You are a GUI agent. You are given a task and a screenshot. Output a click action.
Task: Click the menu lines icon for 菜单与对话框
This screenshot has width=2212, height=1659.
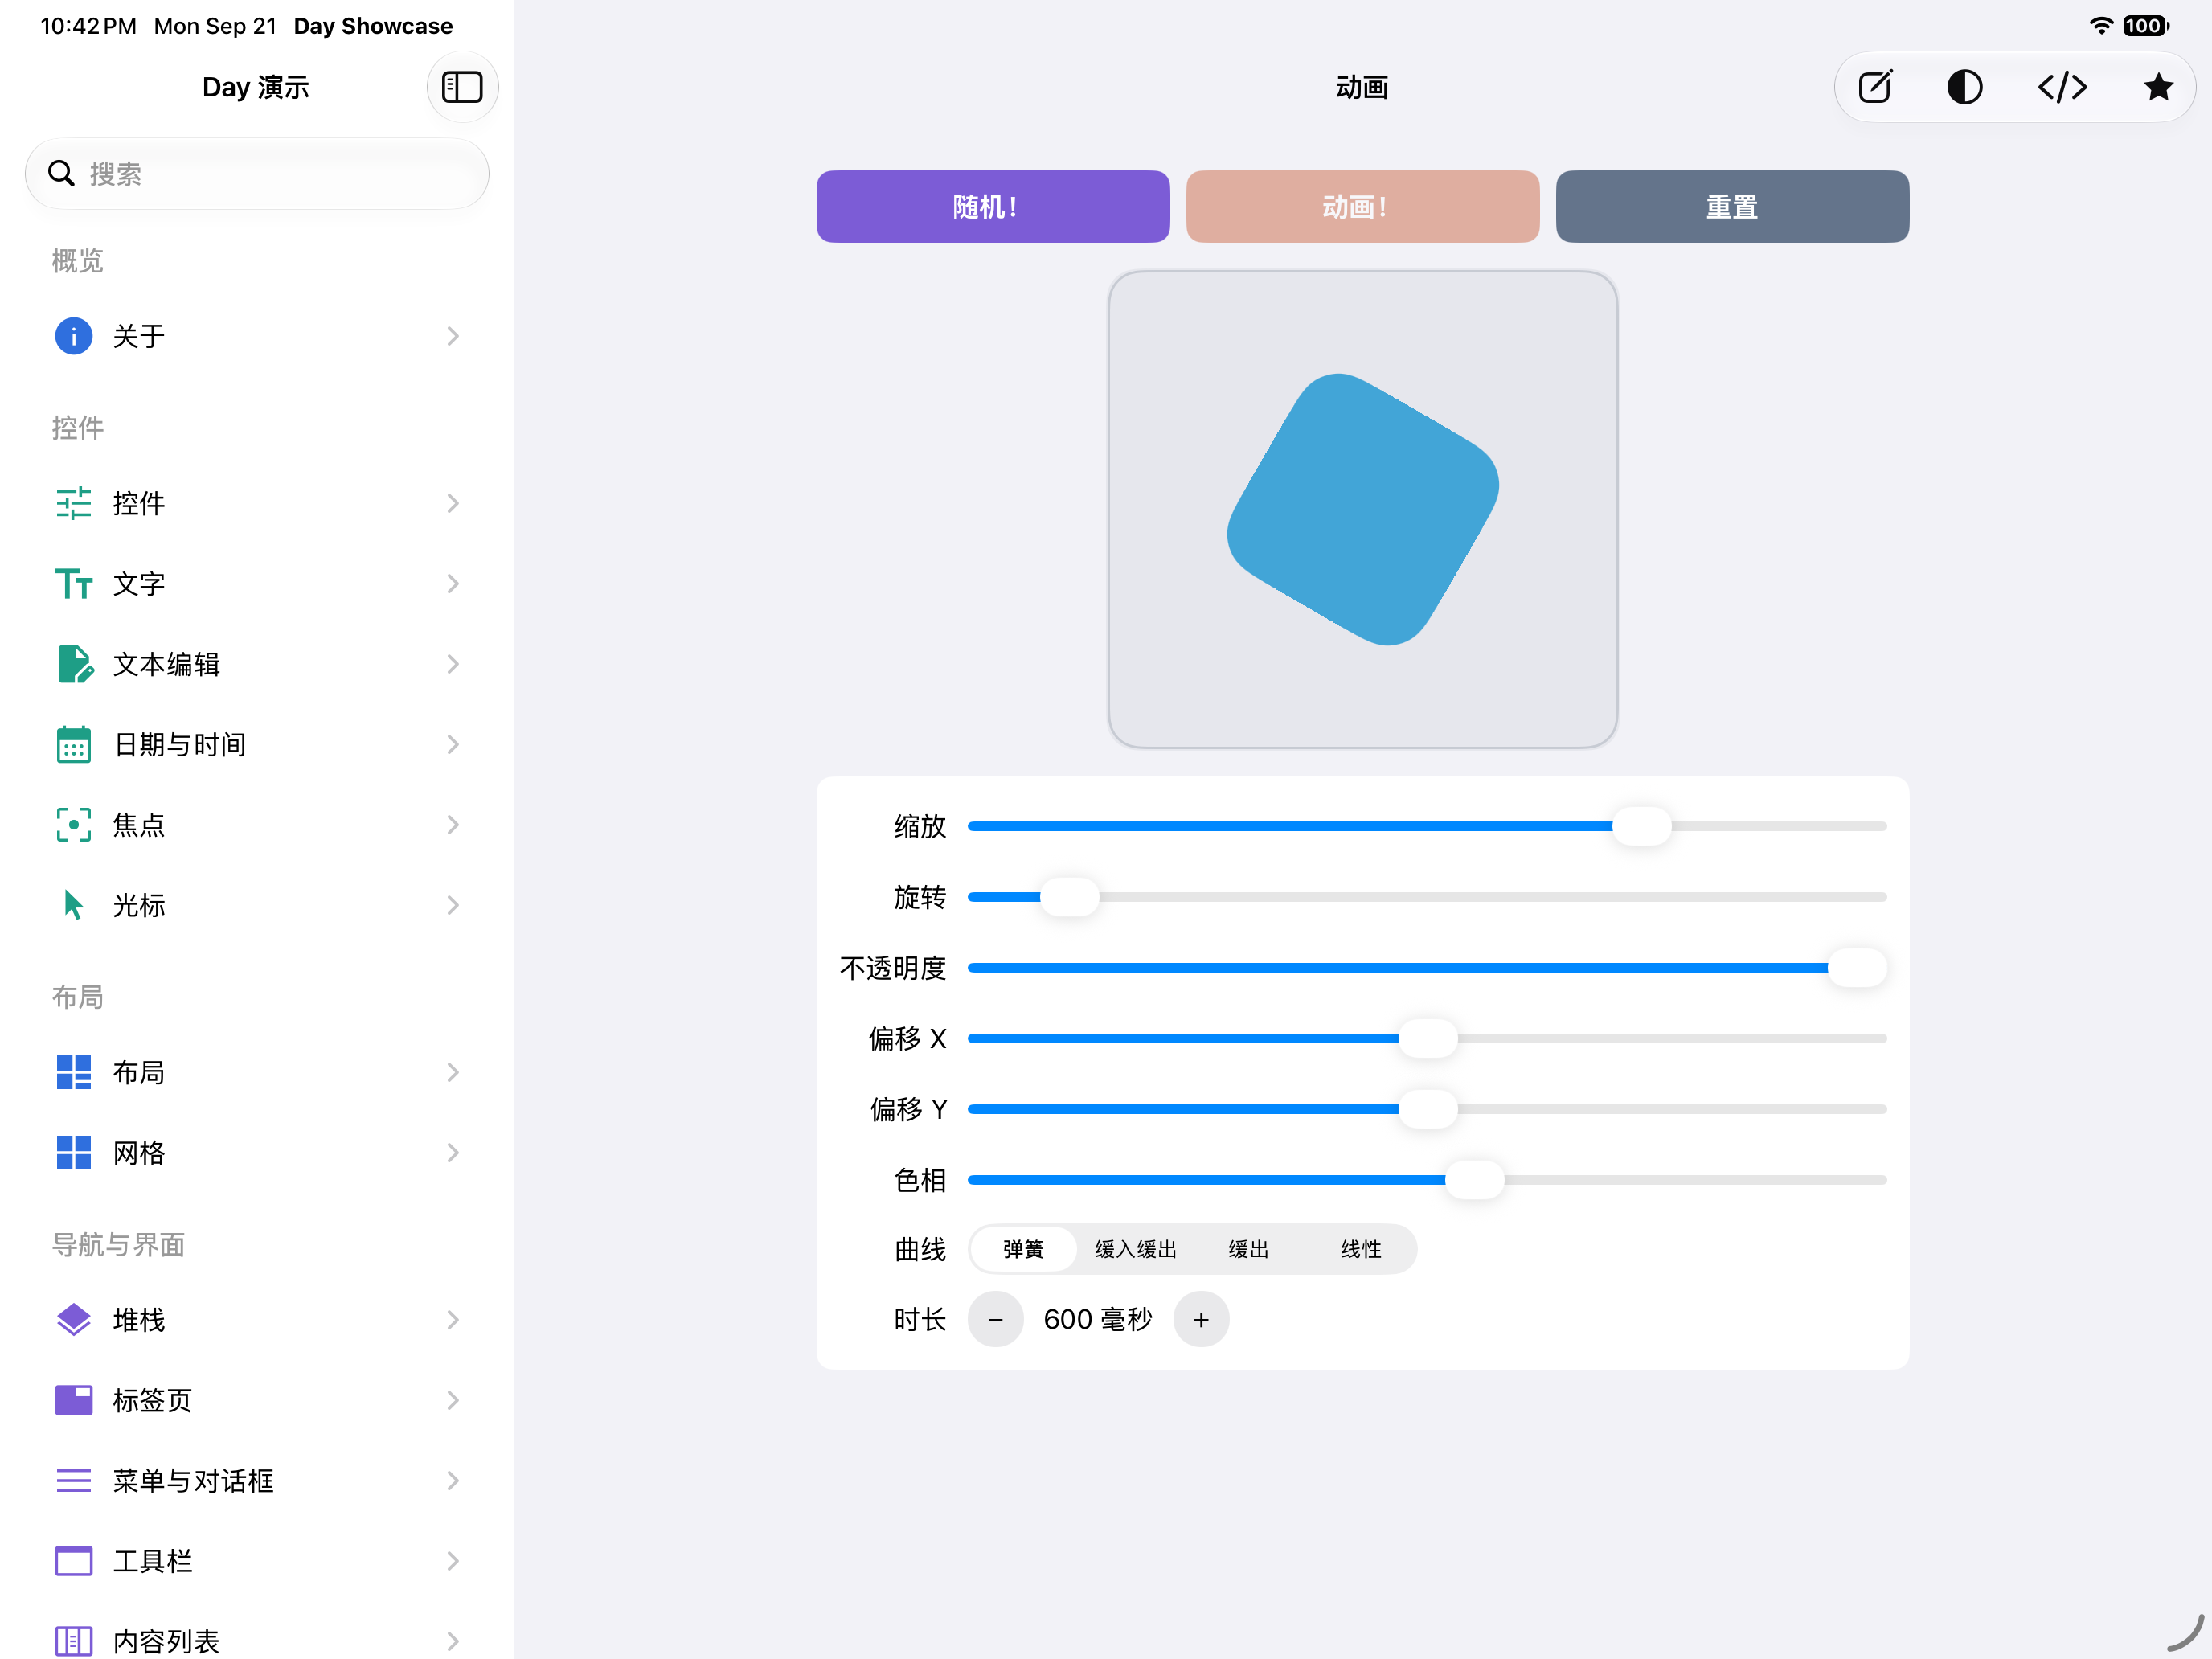pyautogui.click(x=74, y=1480)
